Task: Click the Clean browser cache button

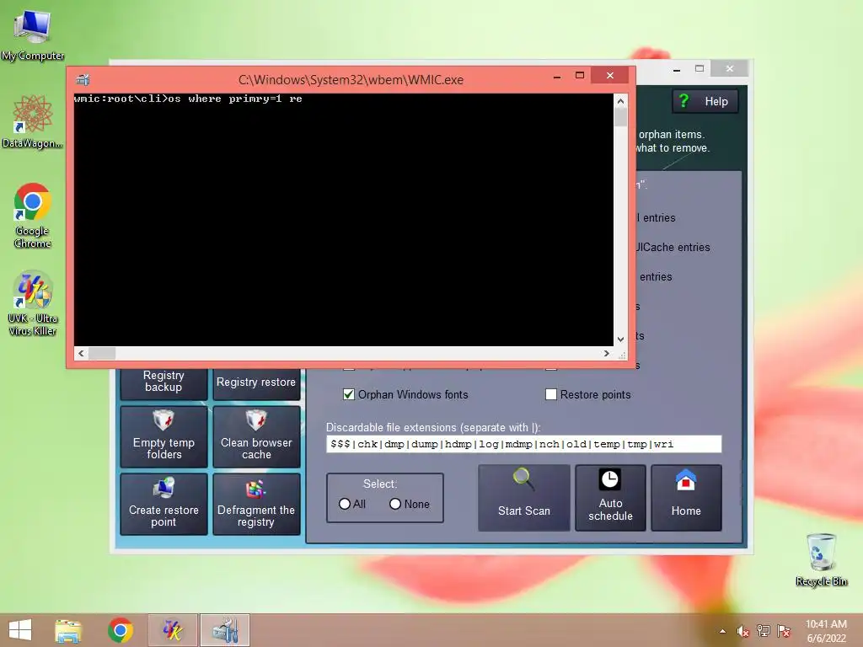Action: point(256,437)
